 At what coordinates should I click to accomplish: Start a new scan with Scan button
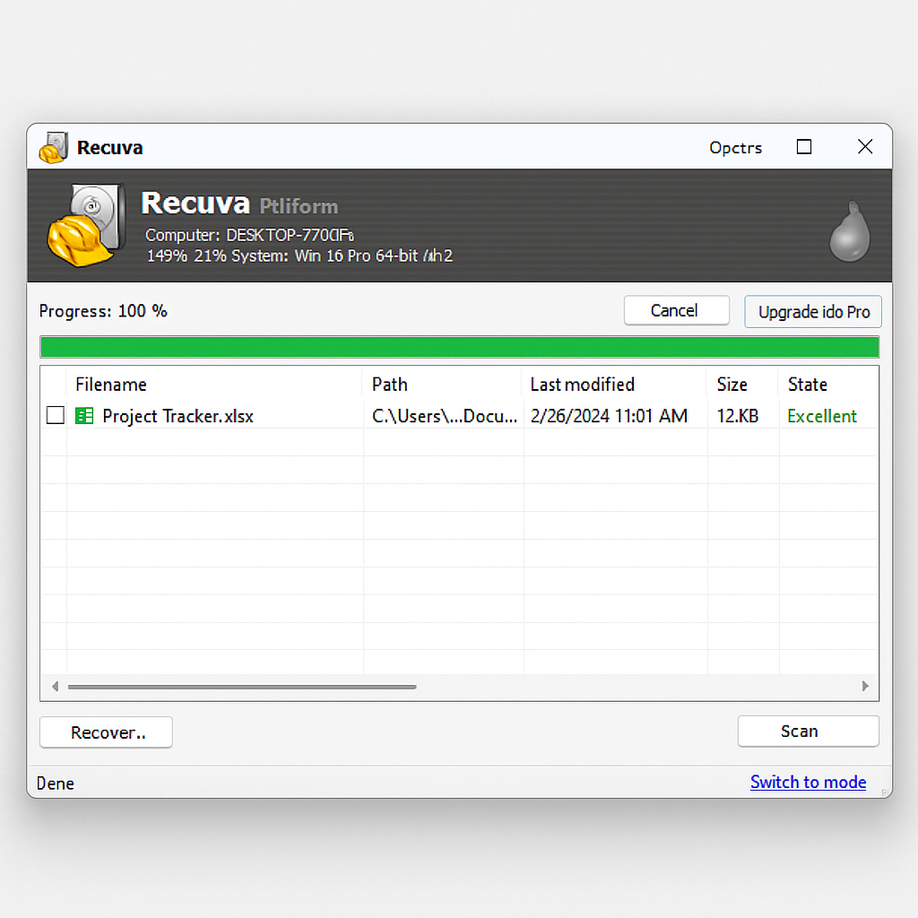click(808, 732)
